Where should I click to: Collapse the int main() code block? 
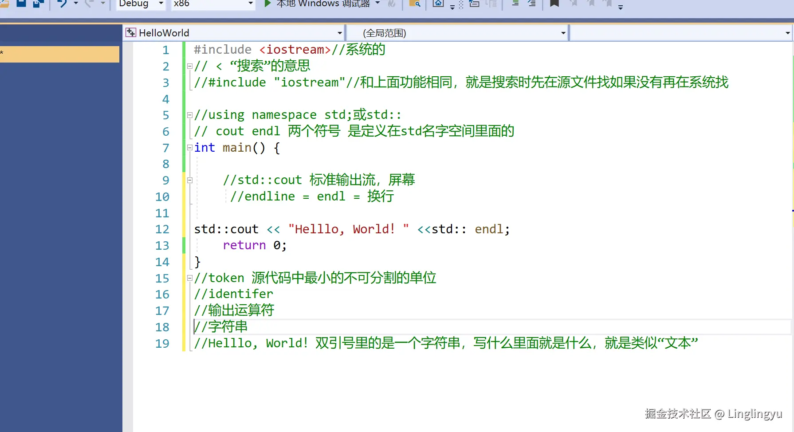[x=190, y=148]
